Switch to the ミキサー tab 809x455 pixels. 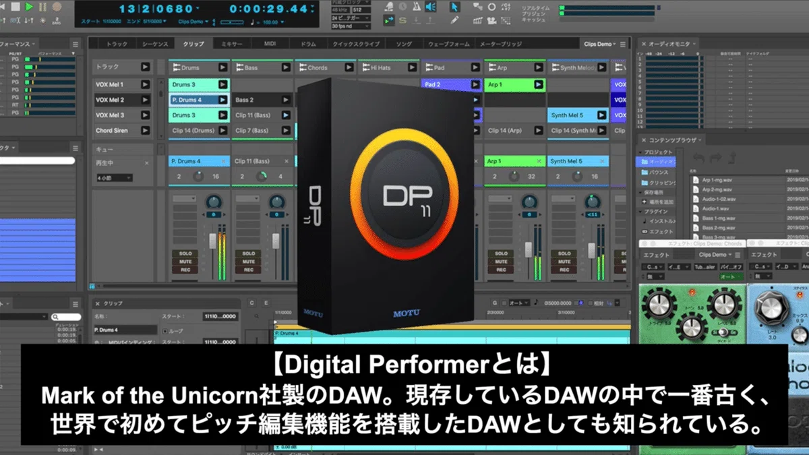pyautogui.click(x=233, y=44)
